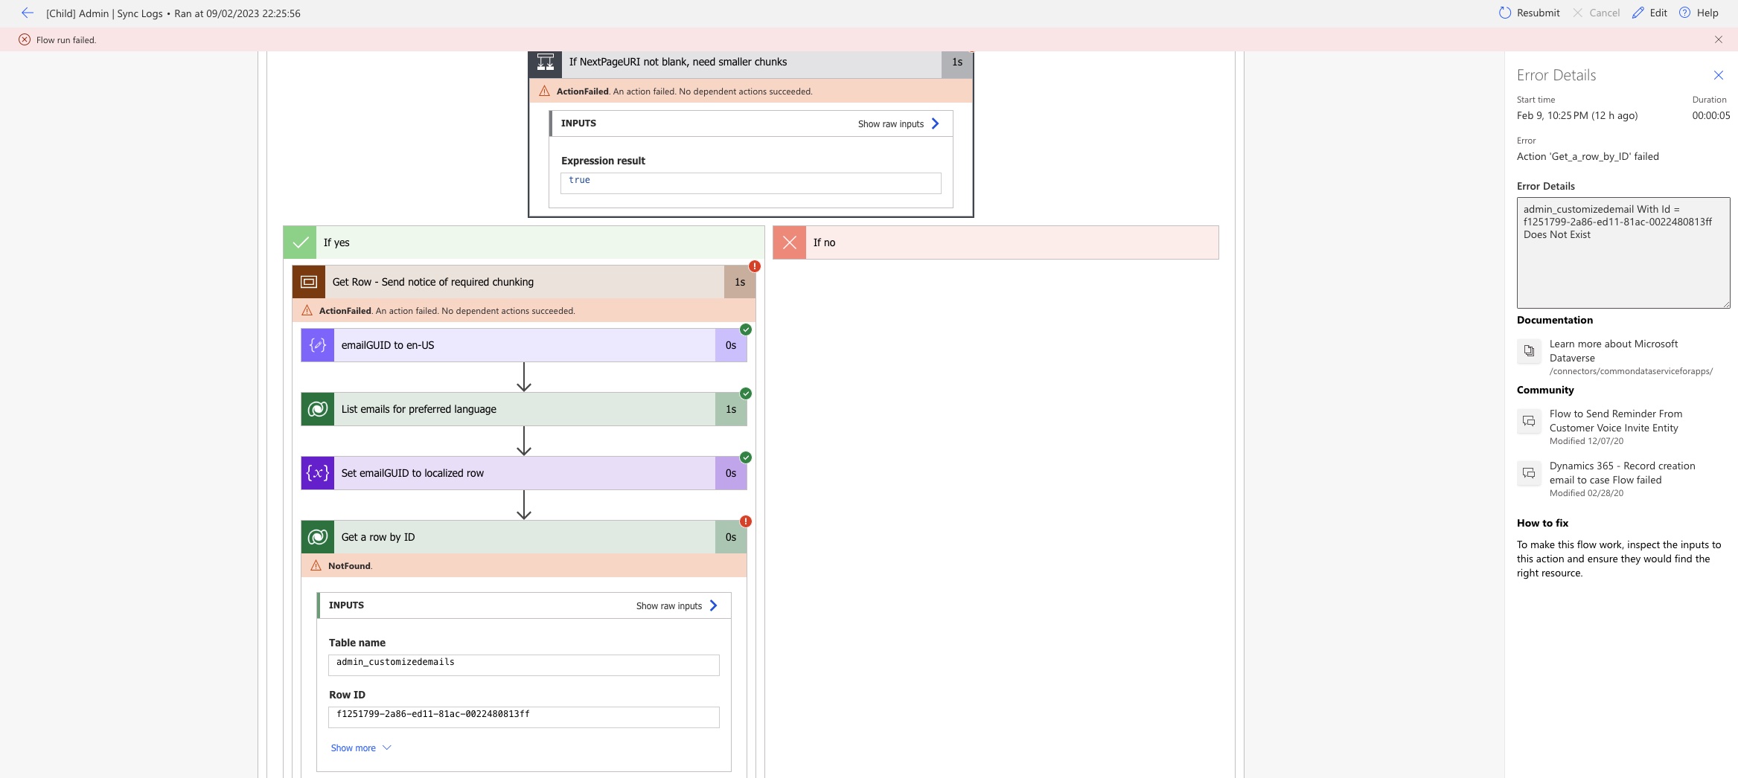Expand Show raw inputs on Get a row by ID
Image resolution: width=1738 pixels, height=778 pixels.
674,605
